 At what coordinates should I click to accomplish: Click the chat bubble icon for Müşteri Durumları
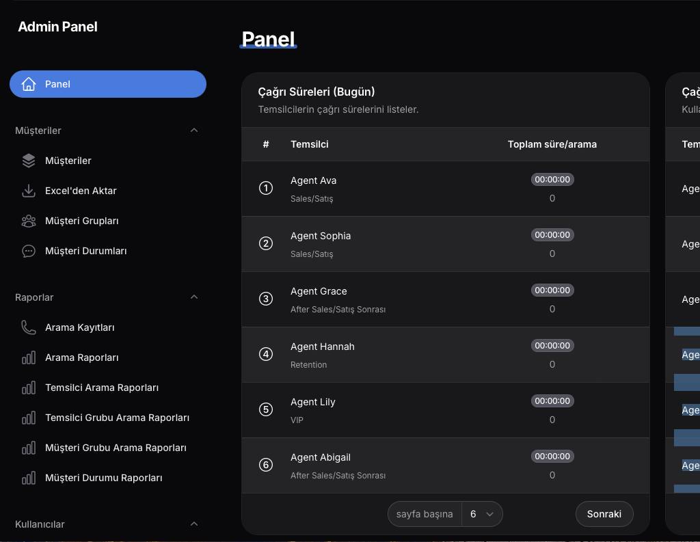point(29,251)
